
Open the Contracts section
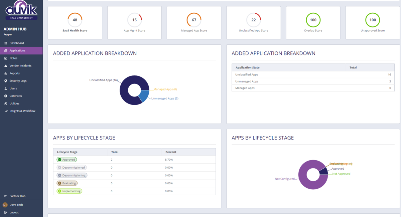16,96
